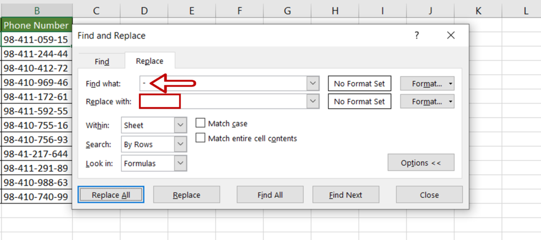Viewport: 541px width, 240px height.
Task: Click inside the Replace with input field
Action: [x=223, y=101]
